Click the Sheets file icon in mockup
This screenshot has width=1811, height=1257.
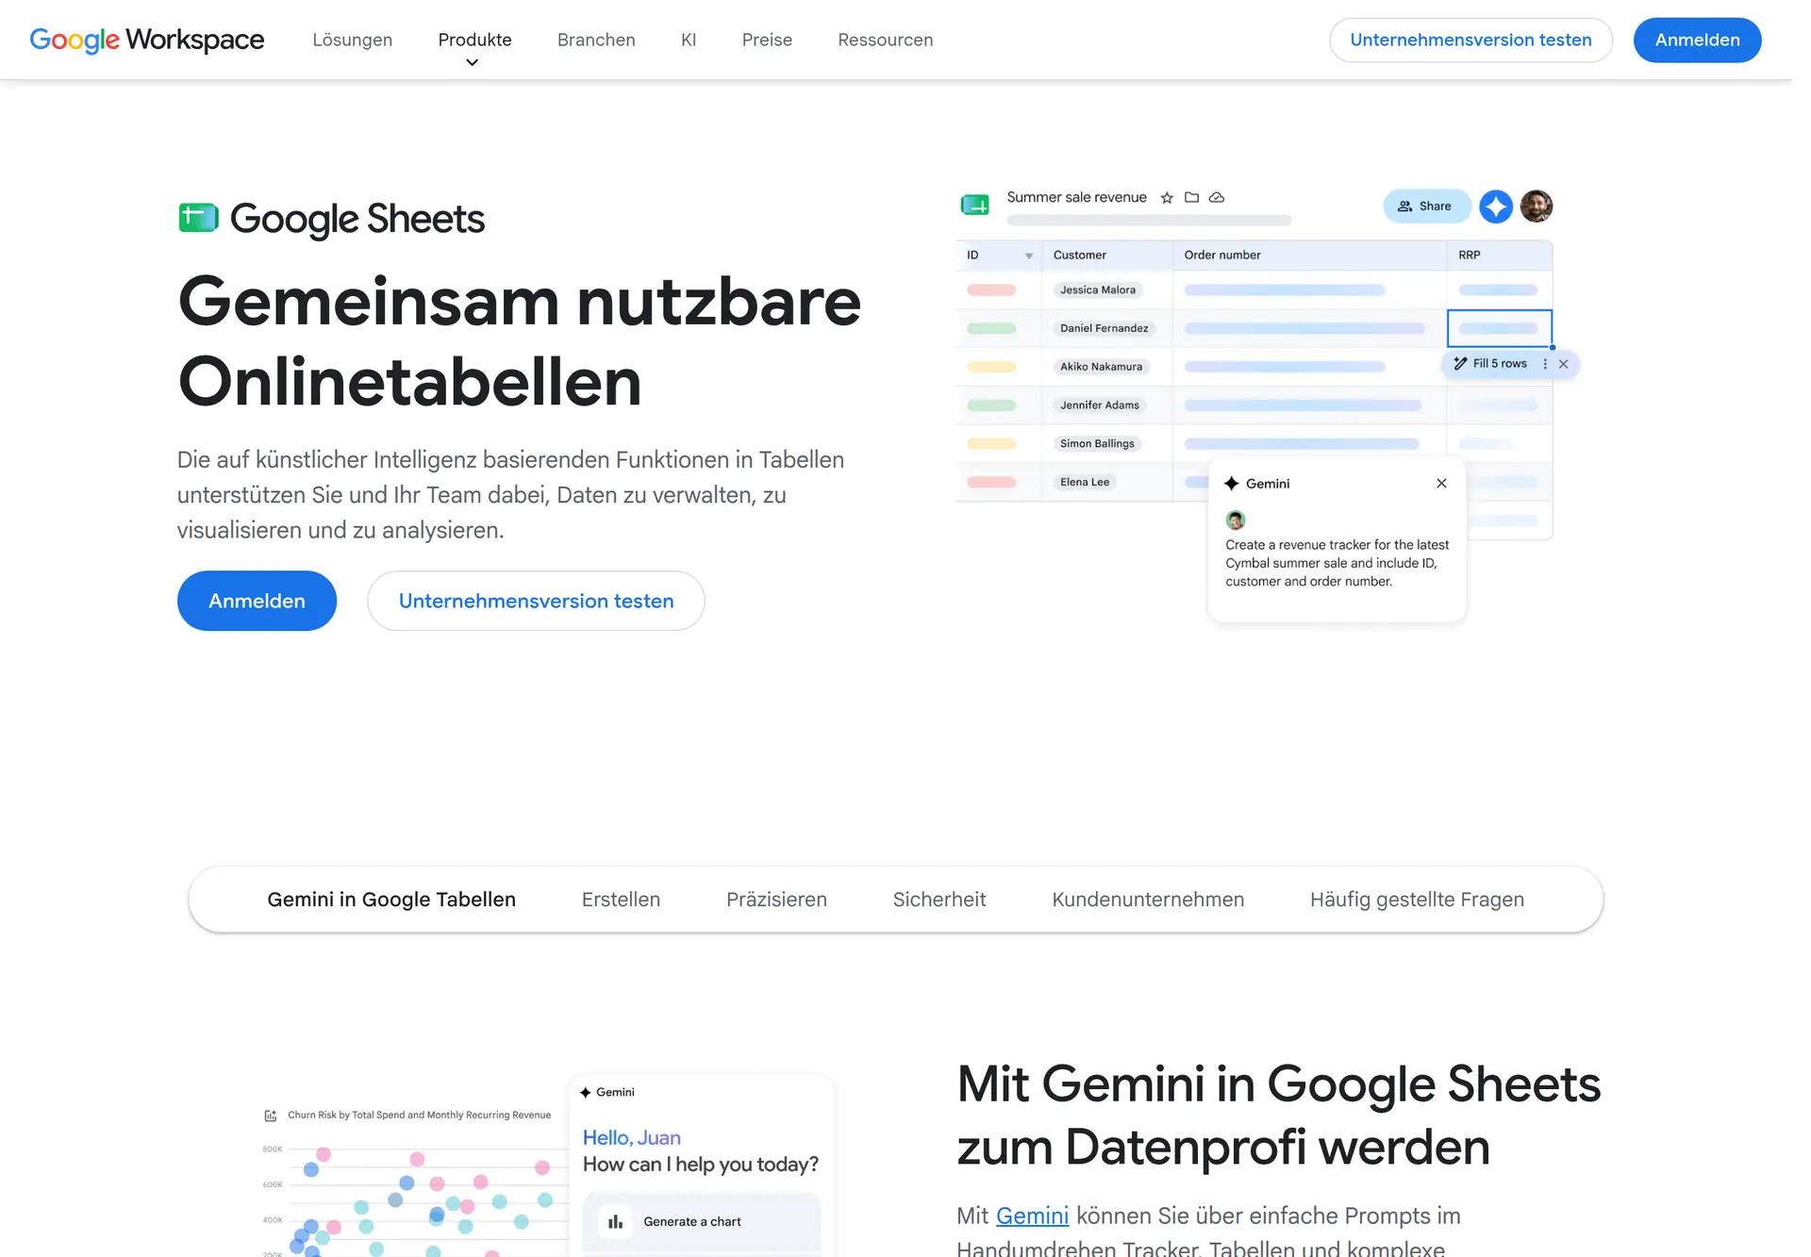pos(974,204)
